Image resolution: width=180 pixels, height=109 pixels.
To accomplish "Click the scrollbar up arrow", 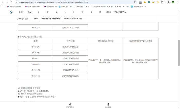I will 179,10.
